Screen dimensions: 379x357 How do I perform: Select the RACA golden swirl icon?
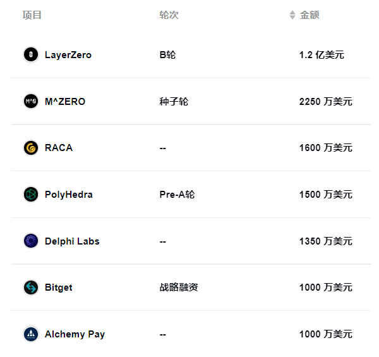(x=31, y=148)
